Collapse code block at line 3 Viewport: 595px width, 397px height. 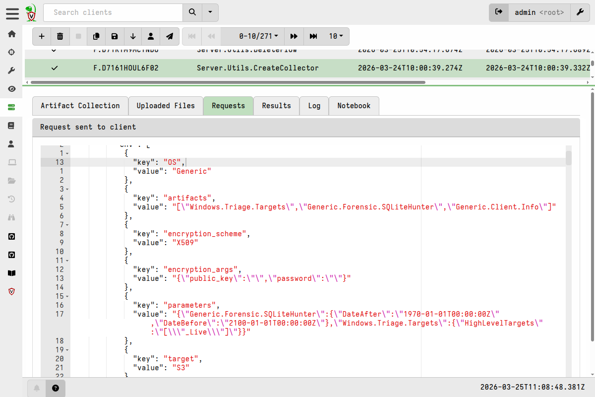click(x=67, y=189)
